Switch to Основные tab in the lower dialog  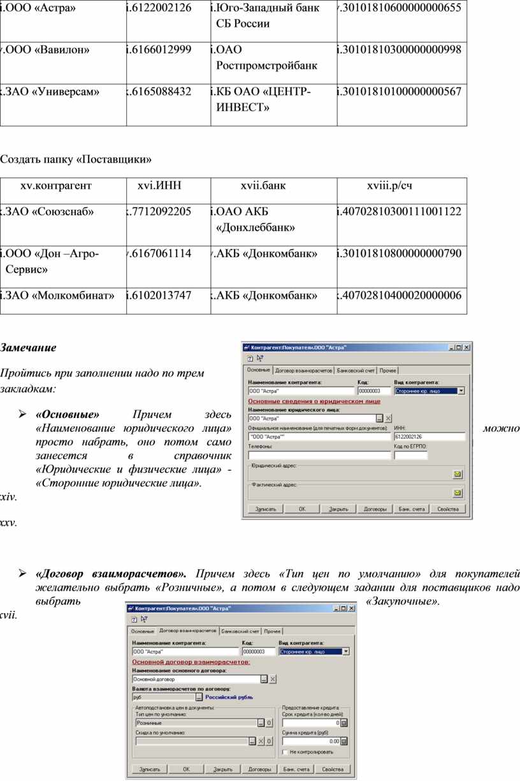143,631
